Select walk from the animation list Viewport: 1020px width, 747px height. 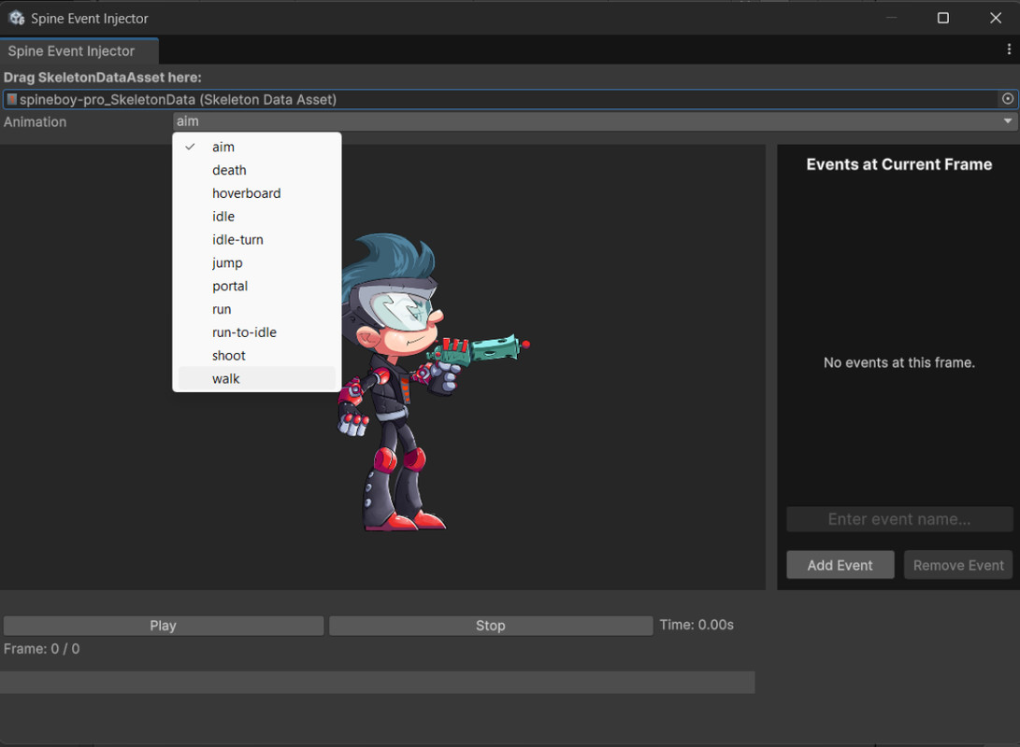(x=257, y=379)
